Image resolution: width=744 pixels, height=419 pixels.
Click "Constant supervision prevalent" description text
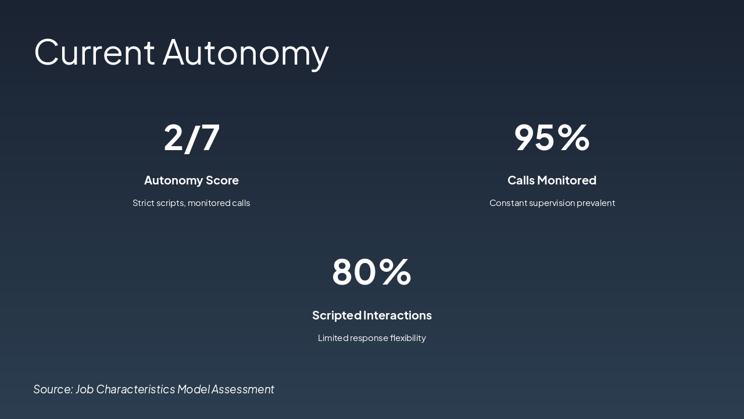click(x=552, y=203)
